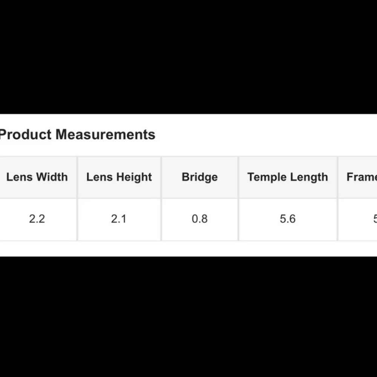
Task: Click the white margin beneath the table
Action: pyautogui.click(x=188, y=248)
